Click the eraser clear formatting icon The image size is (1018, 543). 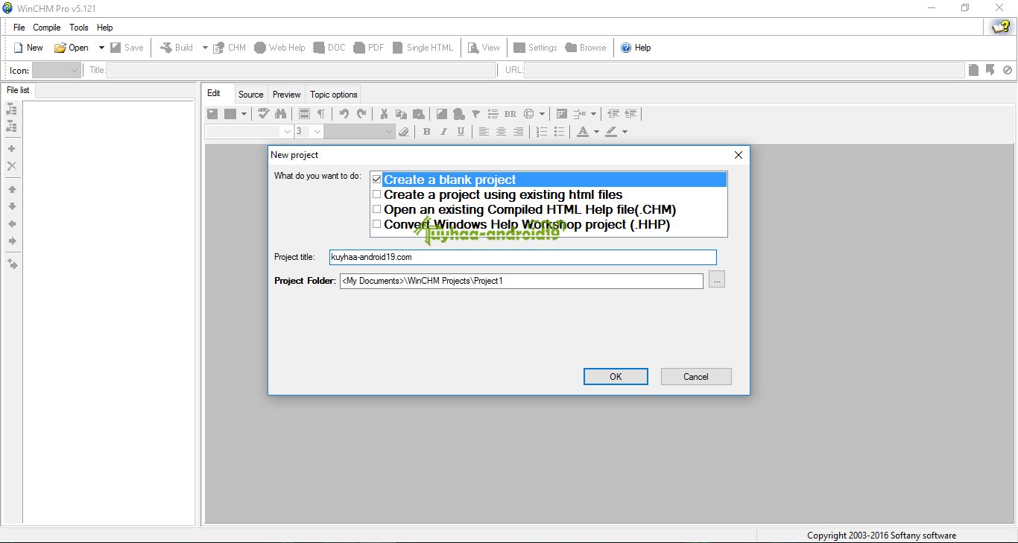click(404, 132)
